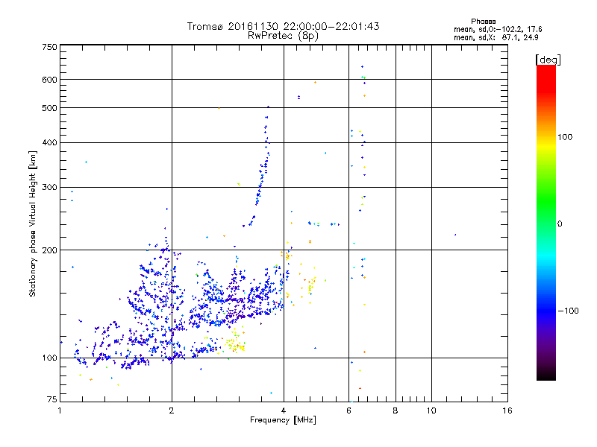Click the y-axis tick label '600'
The height and width of the screenshot is (447, 597).
[x=49, y=80]
